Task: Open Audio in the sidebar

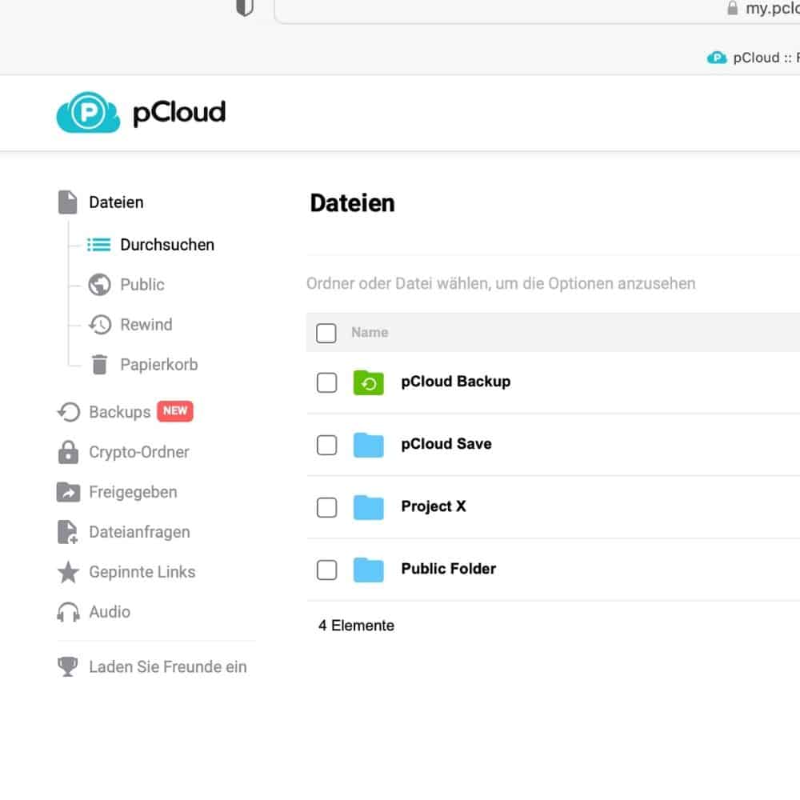Action: pos(110,612)
